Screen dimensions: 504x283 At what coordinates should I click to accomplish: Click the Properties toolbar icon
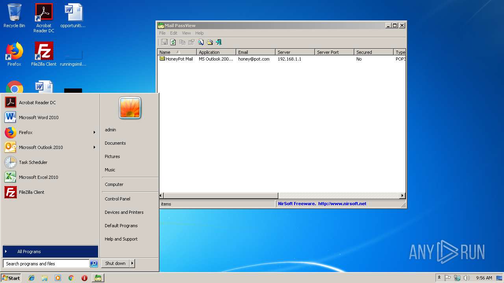(x=191, y=42)
